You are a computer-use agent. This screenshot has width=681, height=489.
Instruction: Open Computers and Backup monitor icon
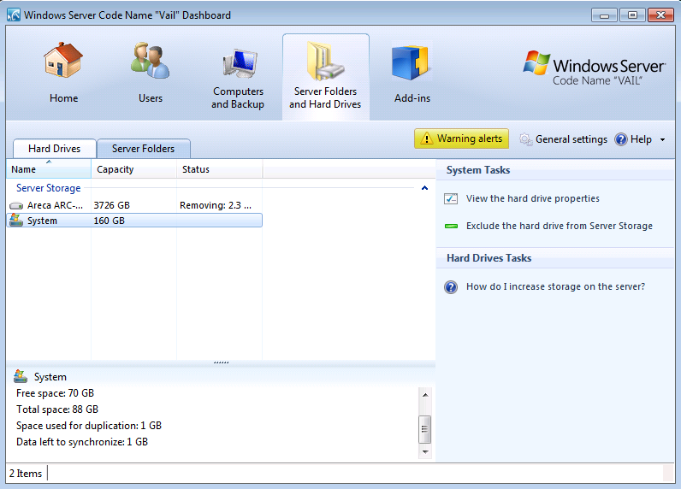pyautogui.click(x=240, y=63)
